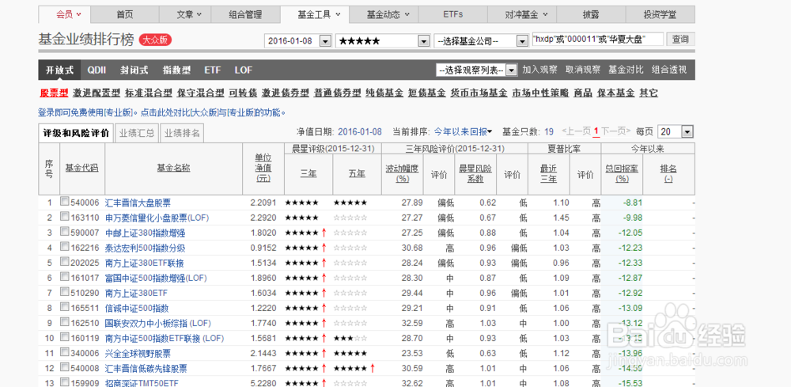The width and height of the screenshot is (791, 387).
Task: Click 加入观察 button
Action: (x=539, y=70)
